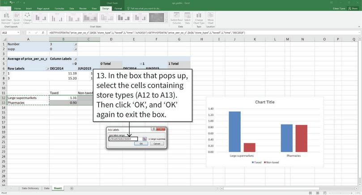Click Cancel in Axis Labels dialog
The height and width of the screenshot is (195, 362).
tap(157, 144)
